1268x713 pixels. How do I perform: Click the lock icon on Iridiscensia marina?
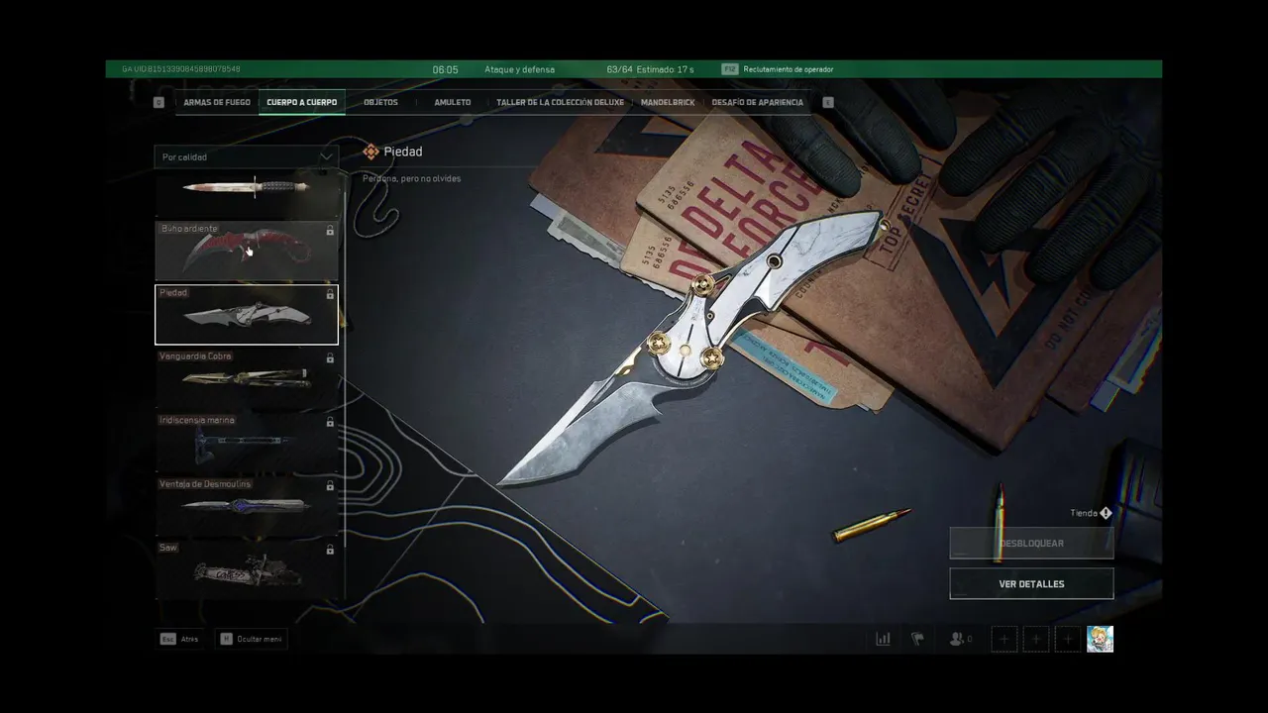point(330,422)
